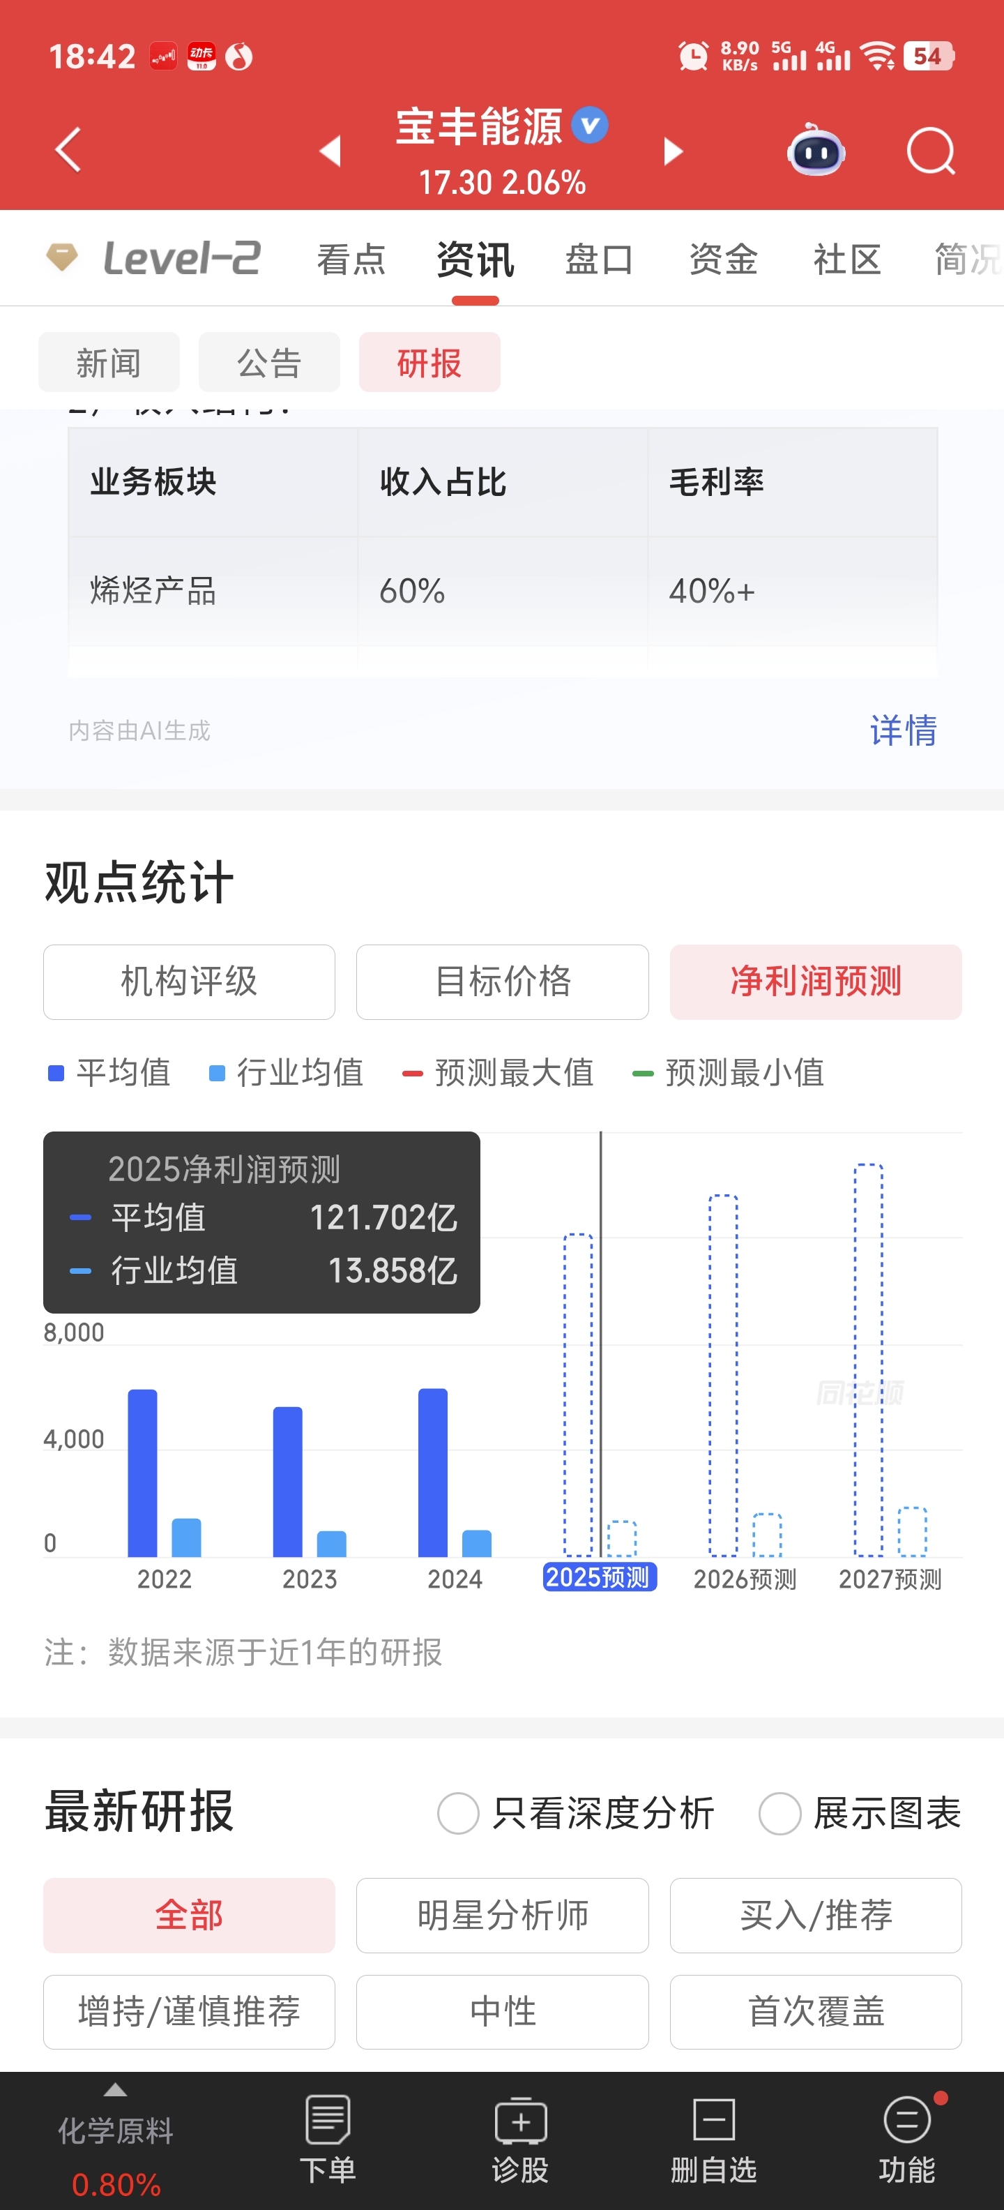1004x2210 pixels.
Task: Switch to the 社区 tab
Action: (x=847, y=259)
